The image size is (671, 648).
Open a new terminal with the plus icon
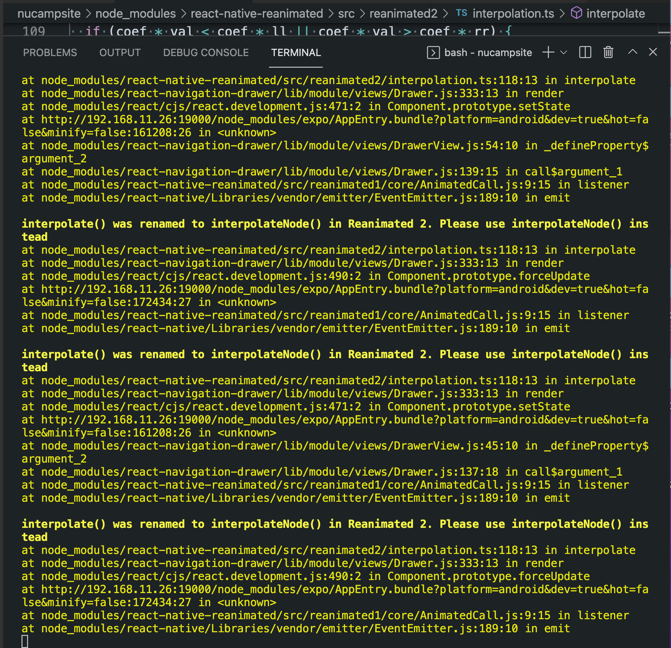click(x=548, y=53)
